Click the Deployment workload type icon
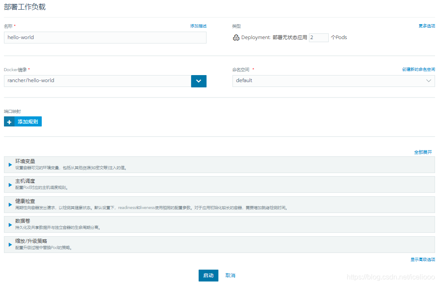This screenshot has height=285, width=439. pyautogui.click(x=236, y=37)
